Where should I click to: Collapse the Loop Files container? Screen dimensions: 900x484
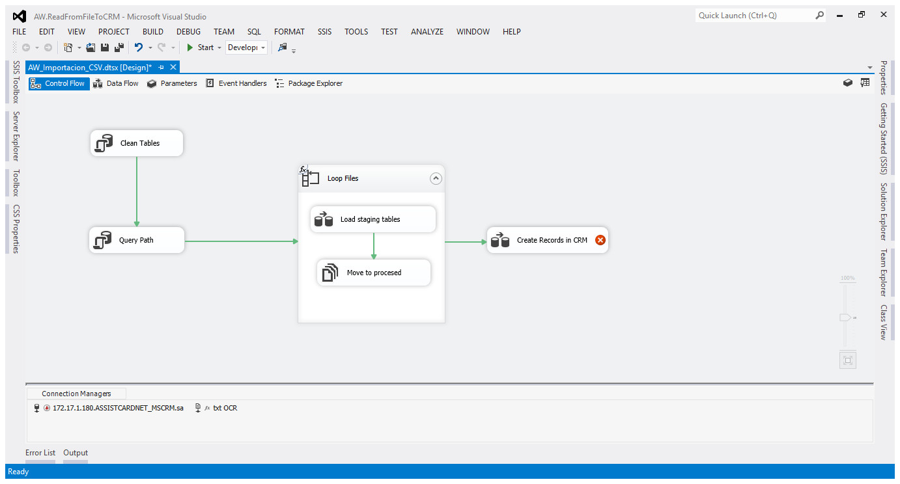pos(436,178)
